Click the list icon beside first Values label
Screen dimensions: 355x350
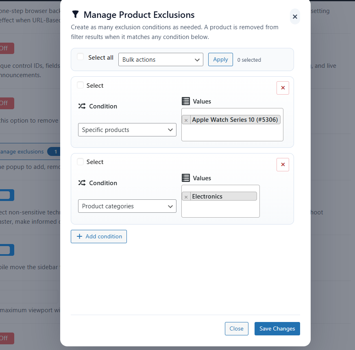click(186, 101)
